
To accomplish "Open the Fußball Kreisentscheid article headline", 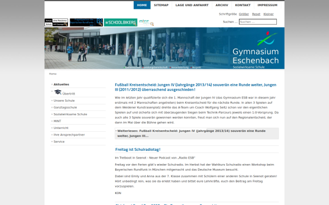I will tap(196, 87).
